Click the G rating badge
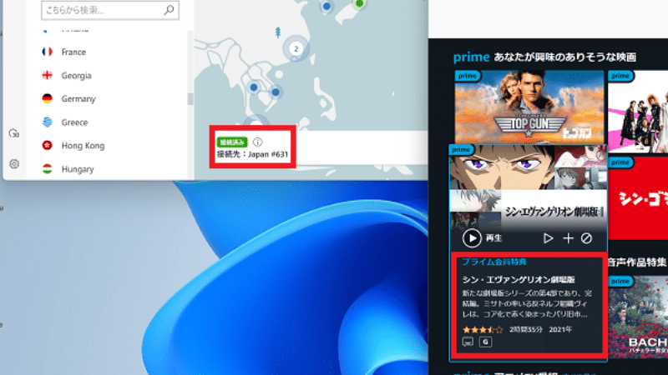Viewport: 668px width, 375px height. click(485, 342)
